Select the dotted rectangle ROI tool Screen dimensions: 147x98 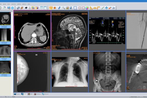(83, 8)
